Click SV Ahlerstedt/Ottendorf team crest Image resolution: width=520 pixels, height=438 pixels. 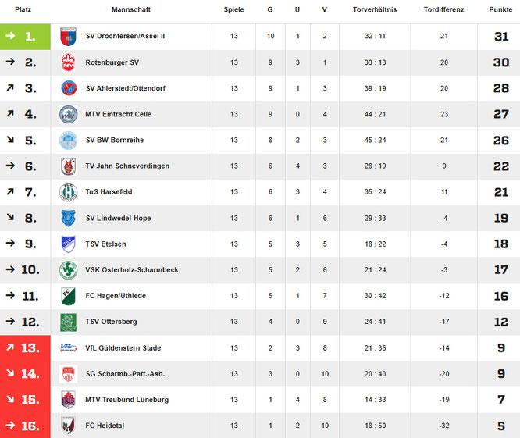[68, 88]
